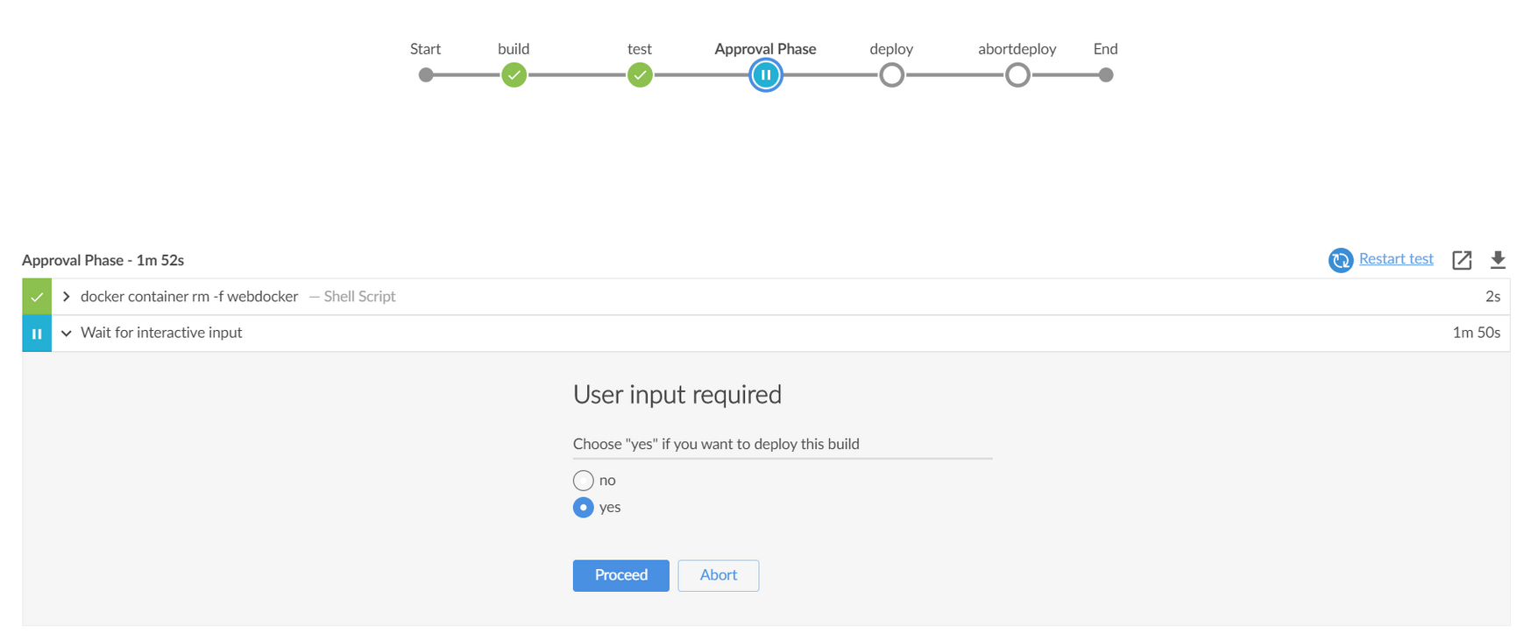Image resolution: width=1538 pixels, height=640 pixels.
Task: Click the Abort button
Action: pyautogui.click(x=718, y=575)
